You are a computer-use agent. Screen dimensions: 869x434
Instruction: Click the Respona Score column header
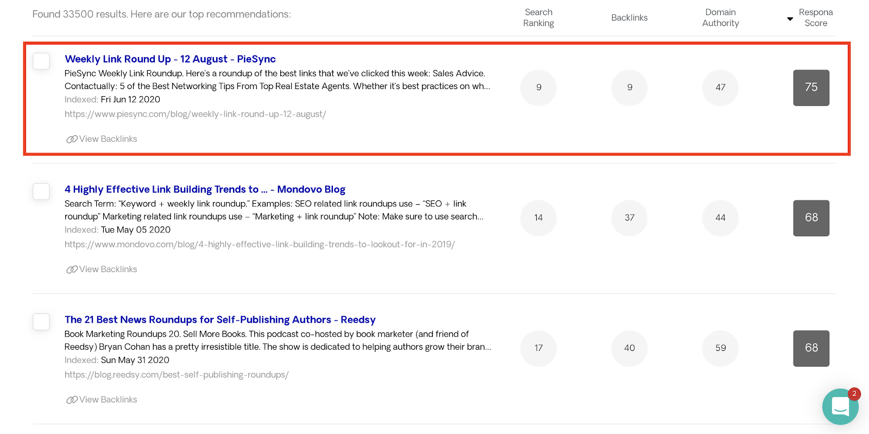tap(816, 18)
